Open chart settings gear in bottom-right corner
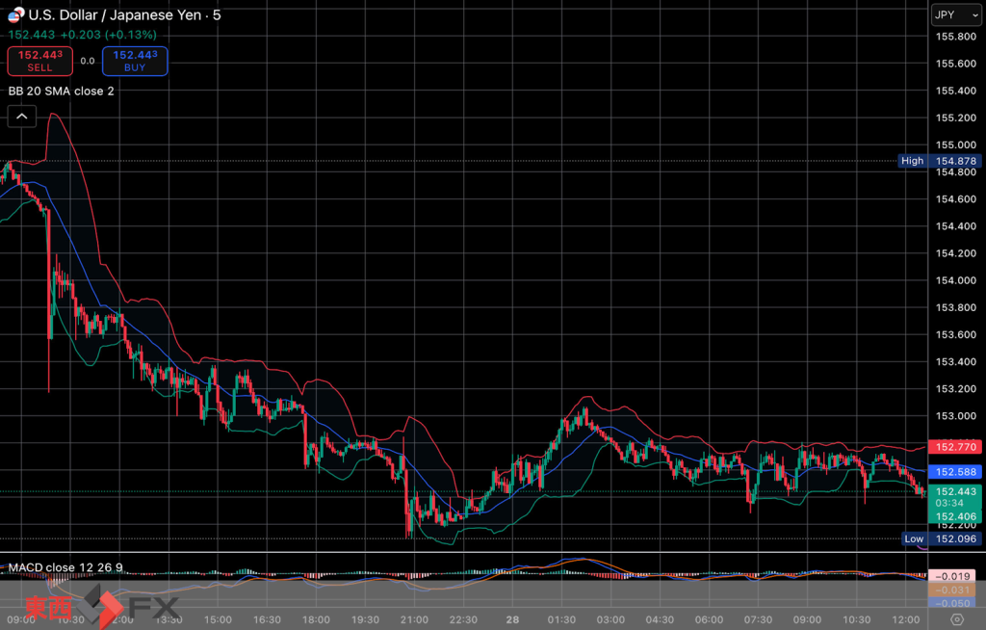Image resolution: width=986 pixels, height=630 pixels. coord(956,619)
